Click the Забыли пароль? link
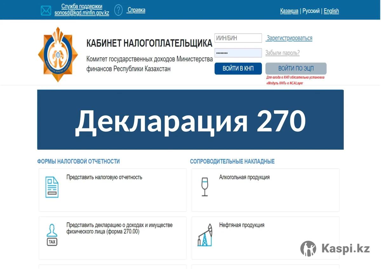 (282, 53)
